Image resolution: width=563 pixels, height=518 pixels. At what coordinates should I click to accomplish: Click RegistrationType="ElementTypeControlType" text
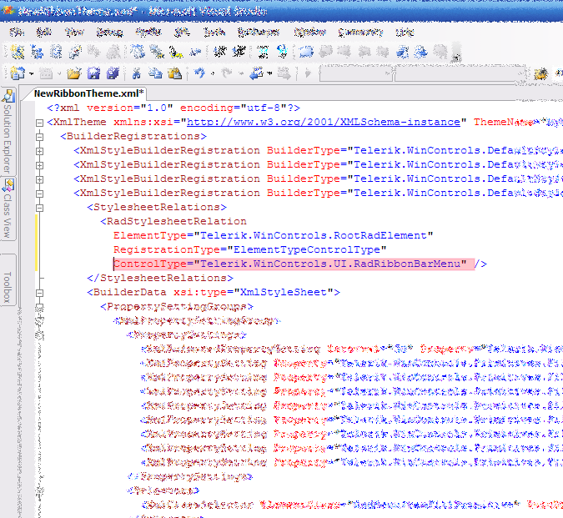tap(250, 249)
